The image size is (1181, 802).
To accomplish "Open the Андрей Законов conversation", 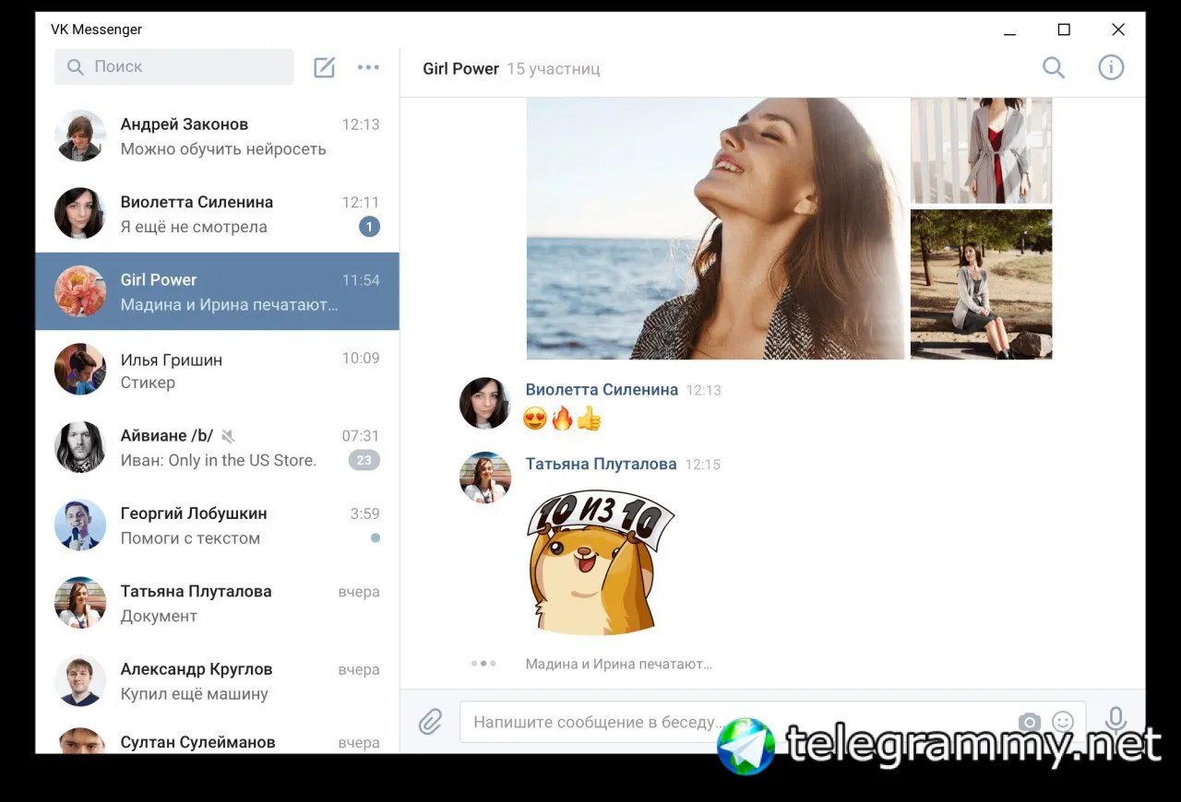I will coord(217,136).
